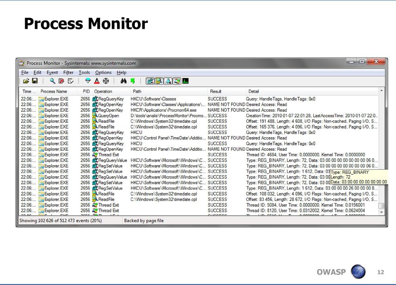The image size is (396, 285).
Task: Toggle Show File System Activity toolbar button
Action: [x=159, y=81]
